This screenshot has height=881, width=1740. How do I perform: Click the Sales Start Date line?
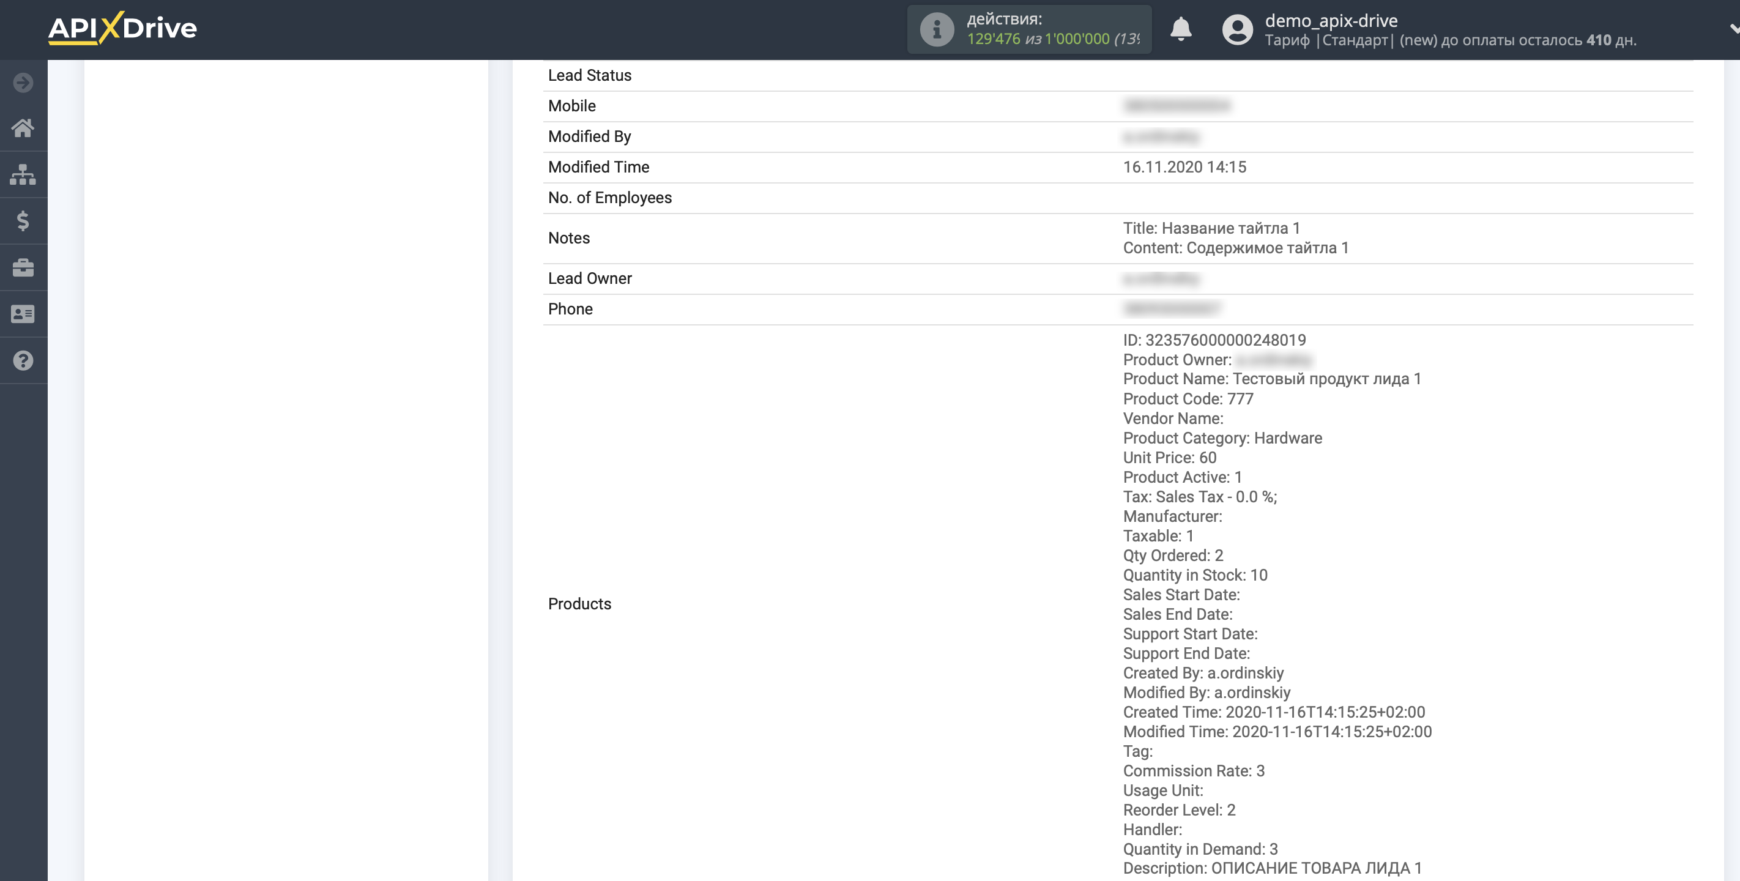[1181, 595]
